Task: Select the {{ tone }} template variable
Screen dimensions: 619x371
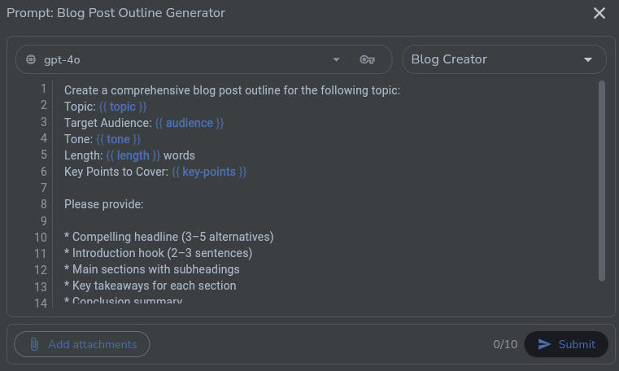Action: coord(118,139)
